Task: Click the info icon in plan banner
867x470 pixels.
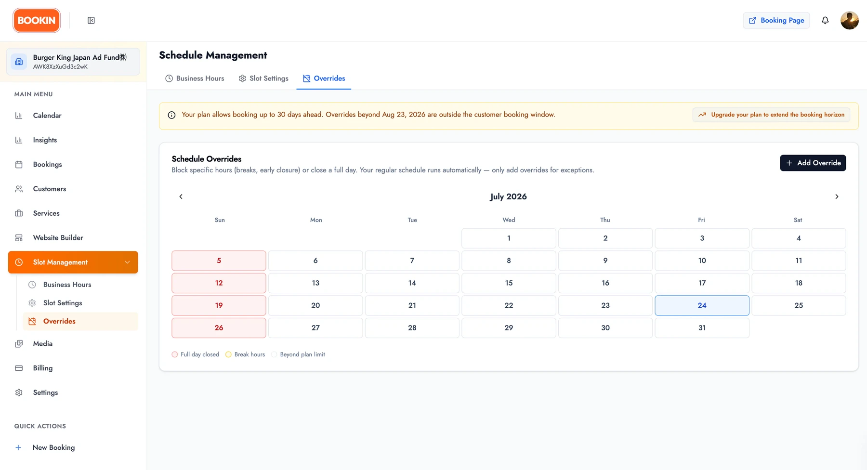Action: tap(171, 115)
